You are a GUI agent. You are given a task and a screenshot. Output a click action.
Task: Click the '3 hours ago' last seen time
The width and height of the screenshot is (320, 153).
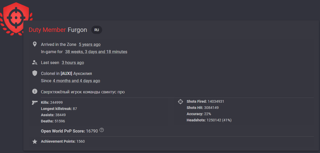tap(73, 62)
